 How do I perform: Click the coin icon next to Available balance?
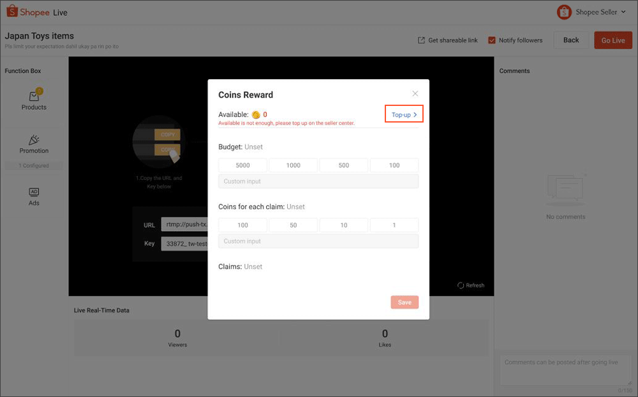pos(255,115)
